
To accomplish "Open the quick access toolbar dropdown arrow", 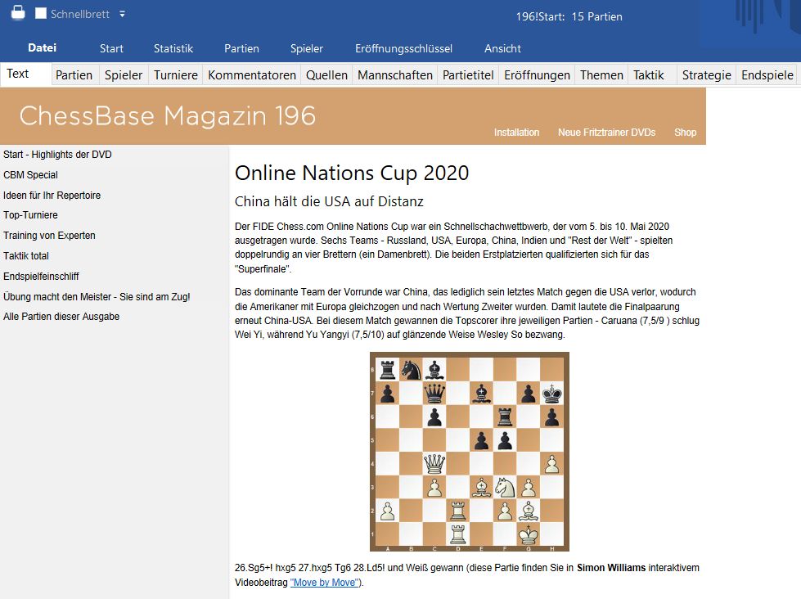I will click(122, 14).
